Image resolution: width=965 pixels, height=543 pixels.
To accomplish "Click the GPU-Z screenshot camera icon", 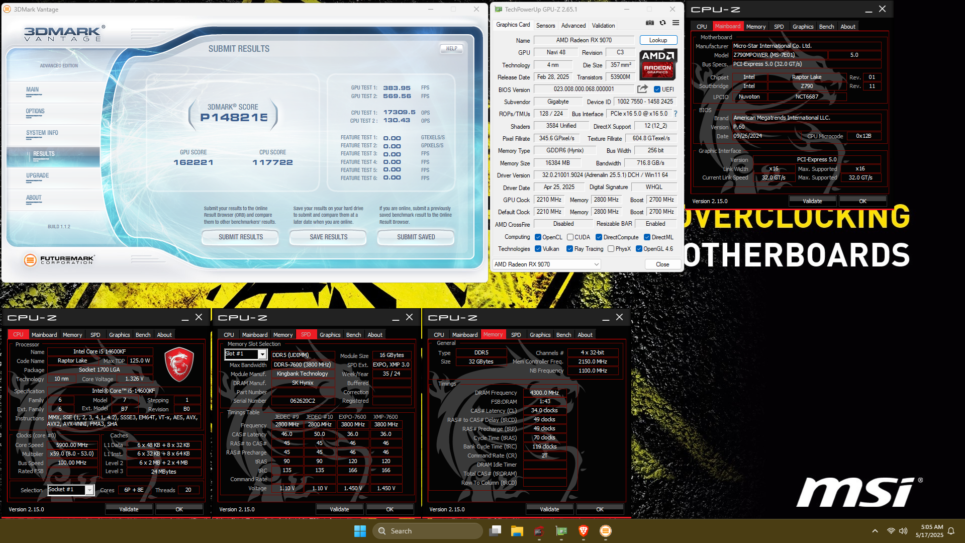I will click(x=650, y=23).
